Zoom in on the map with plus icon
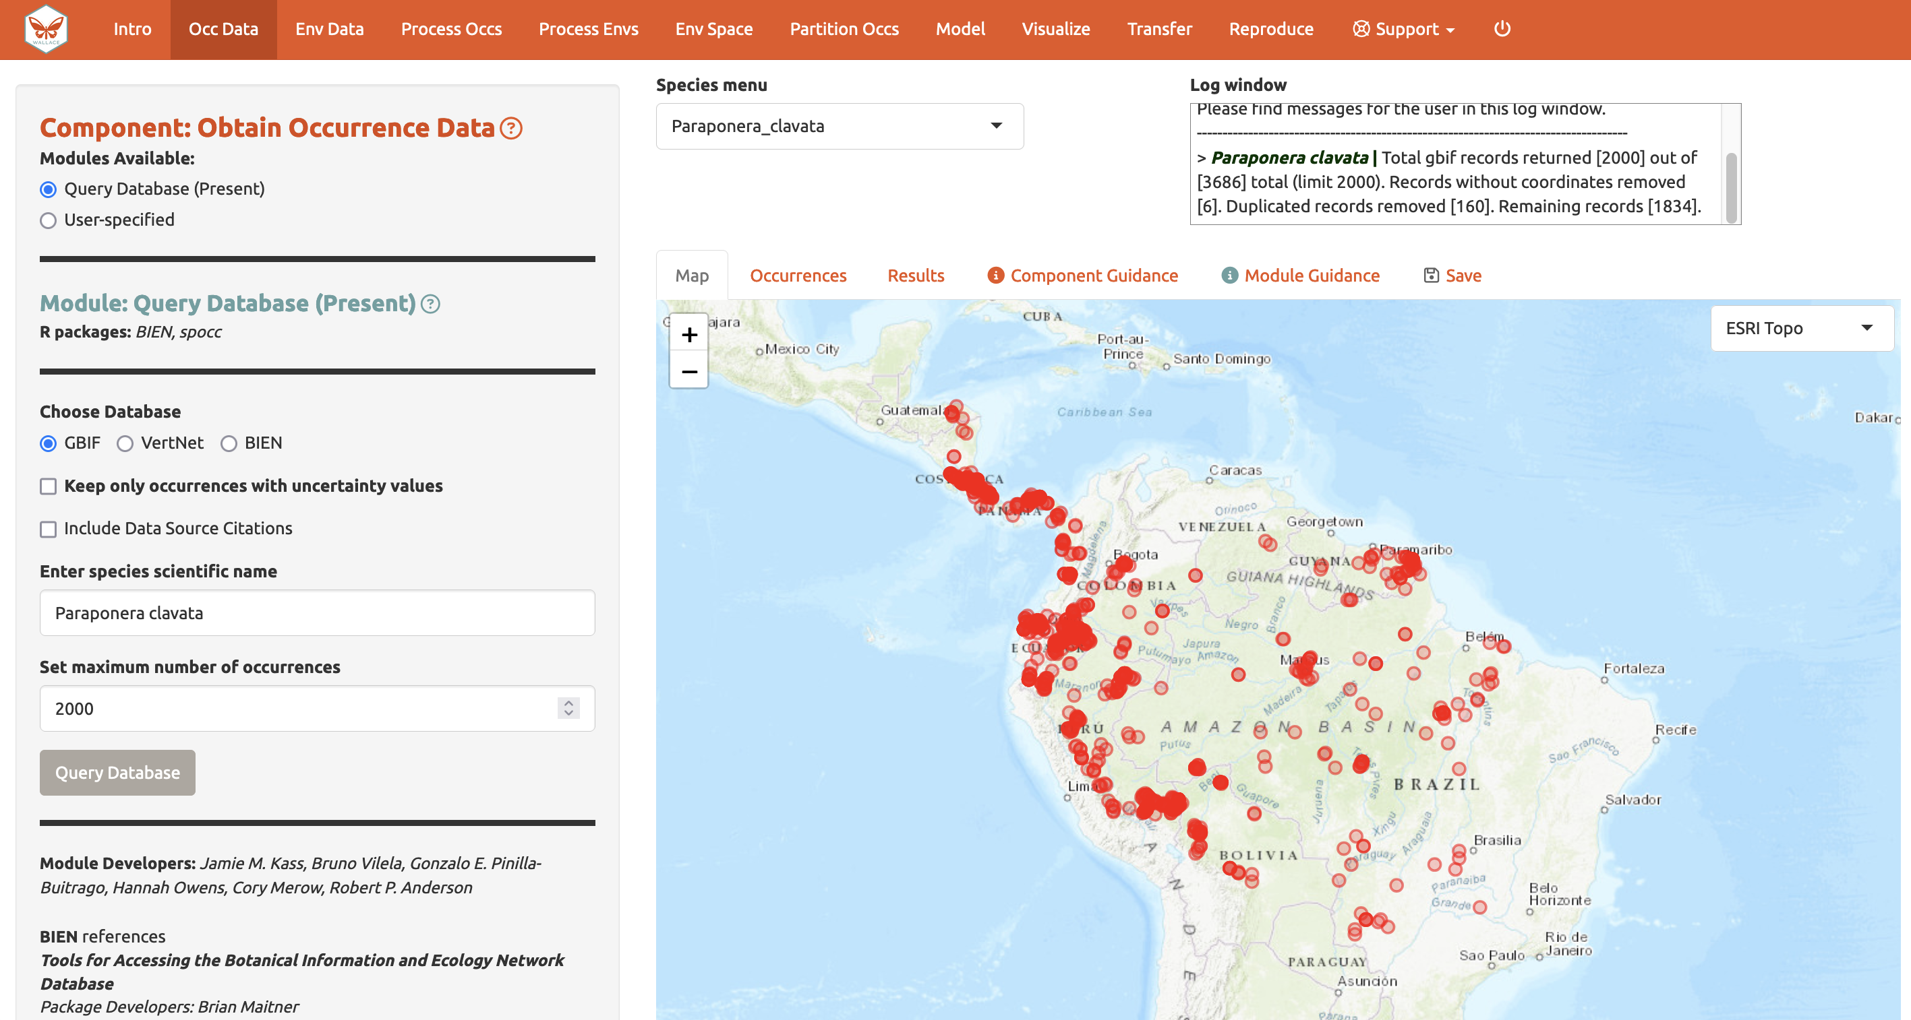This screenshot has width=1911, height=1020. 688,334
